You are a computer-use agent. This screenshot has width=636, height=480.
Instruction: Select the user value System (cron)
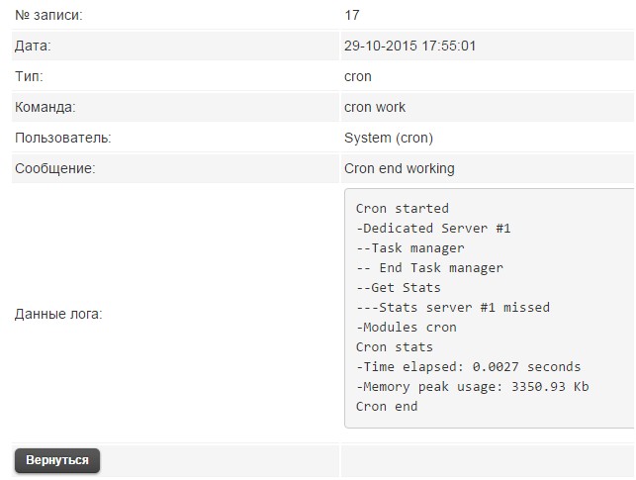[x=388, y=138]
